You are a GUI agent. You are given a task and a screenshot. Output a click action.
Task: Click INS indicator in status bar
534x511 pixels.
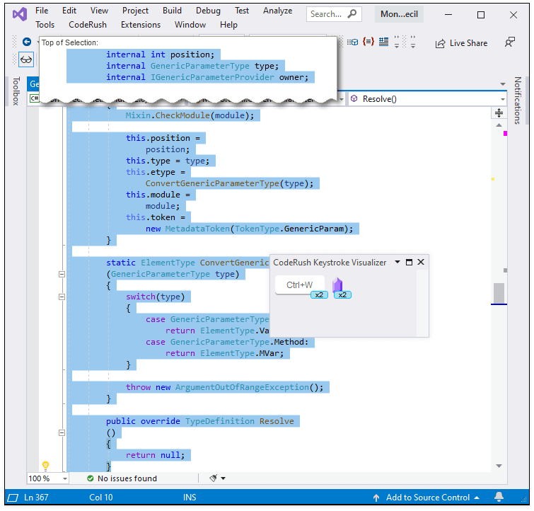tap(190, 498)
